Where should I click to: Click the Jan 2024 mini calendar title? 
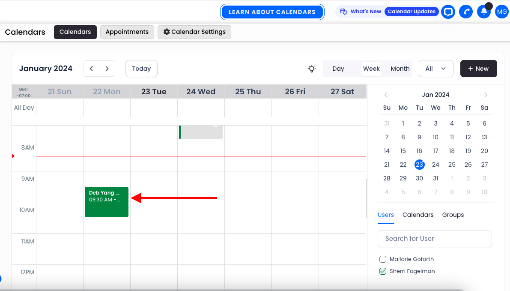[x=435, y=95]
